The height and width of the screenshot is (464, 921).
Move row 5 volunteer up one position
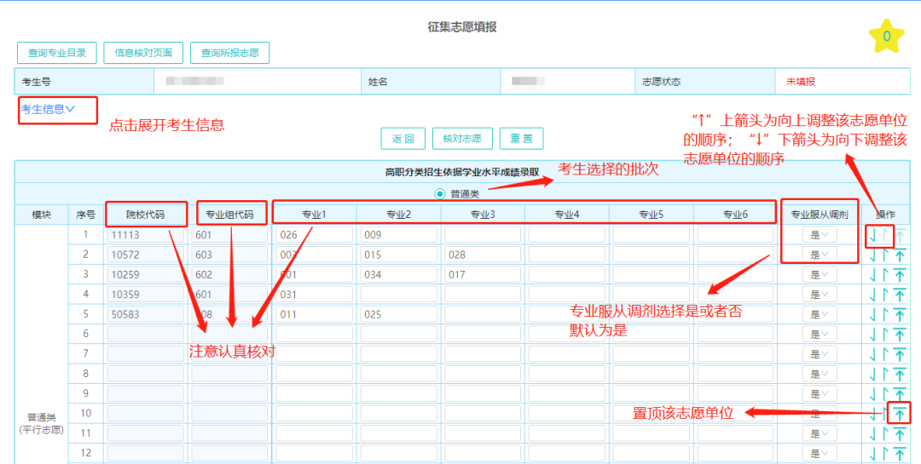[884, 315]
